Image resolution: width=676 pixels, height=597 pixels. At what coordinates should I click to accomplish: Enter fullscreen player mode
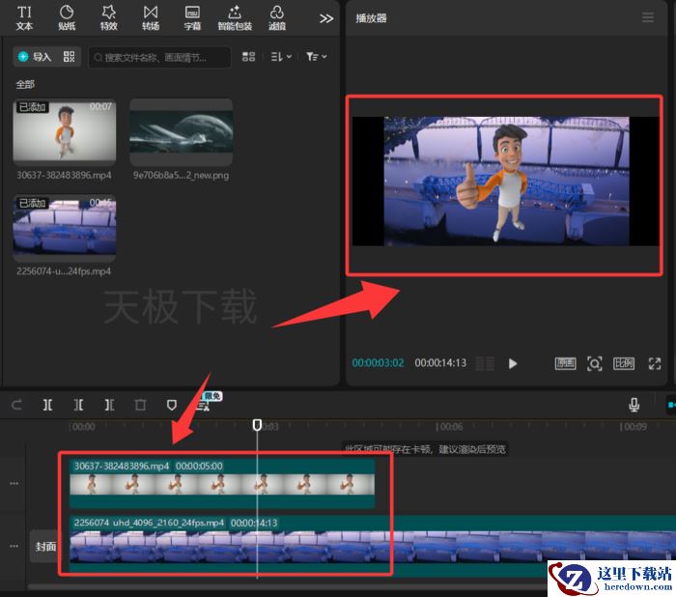coord(655,363)
